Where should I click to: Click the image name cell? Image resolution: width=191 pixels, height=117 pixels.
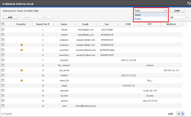pyautogui.click(x=64, y=86)
